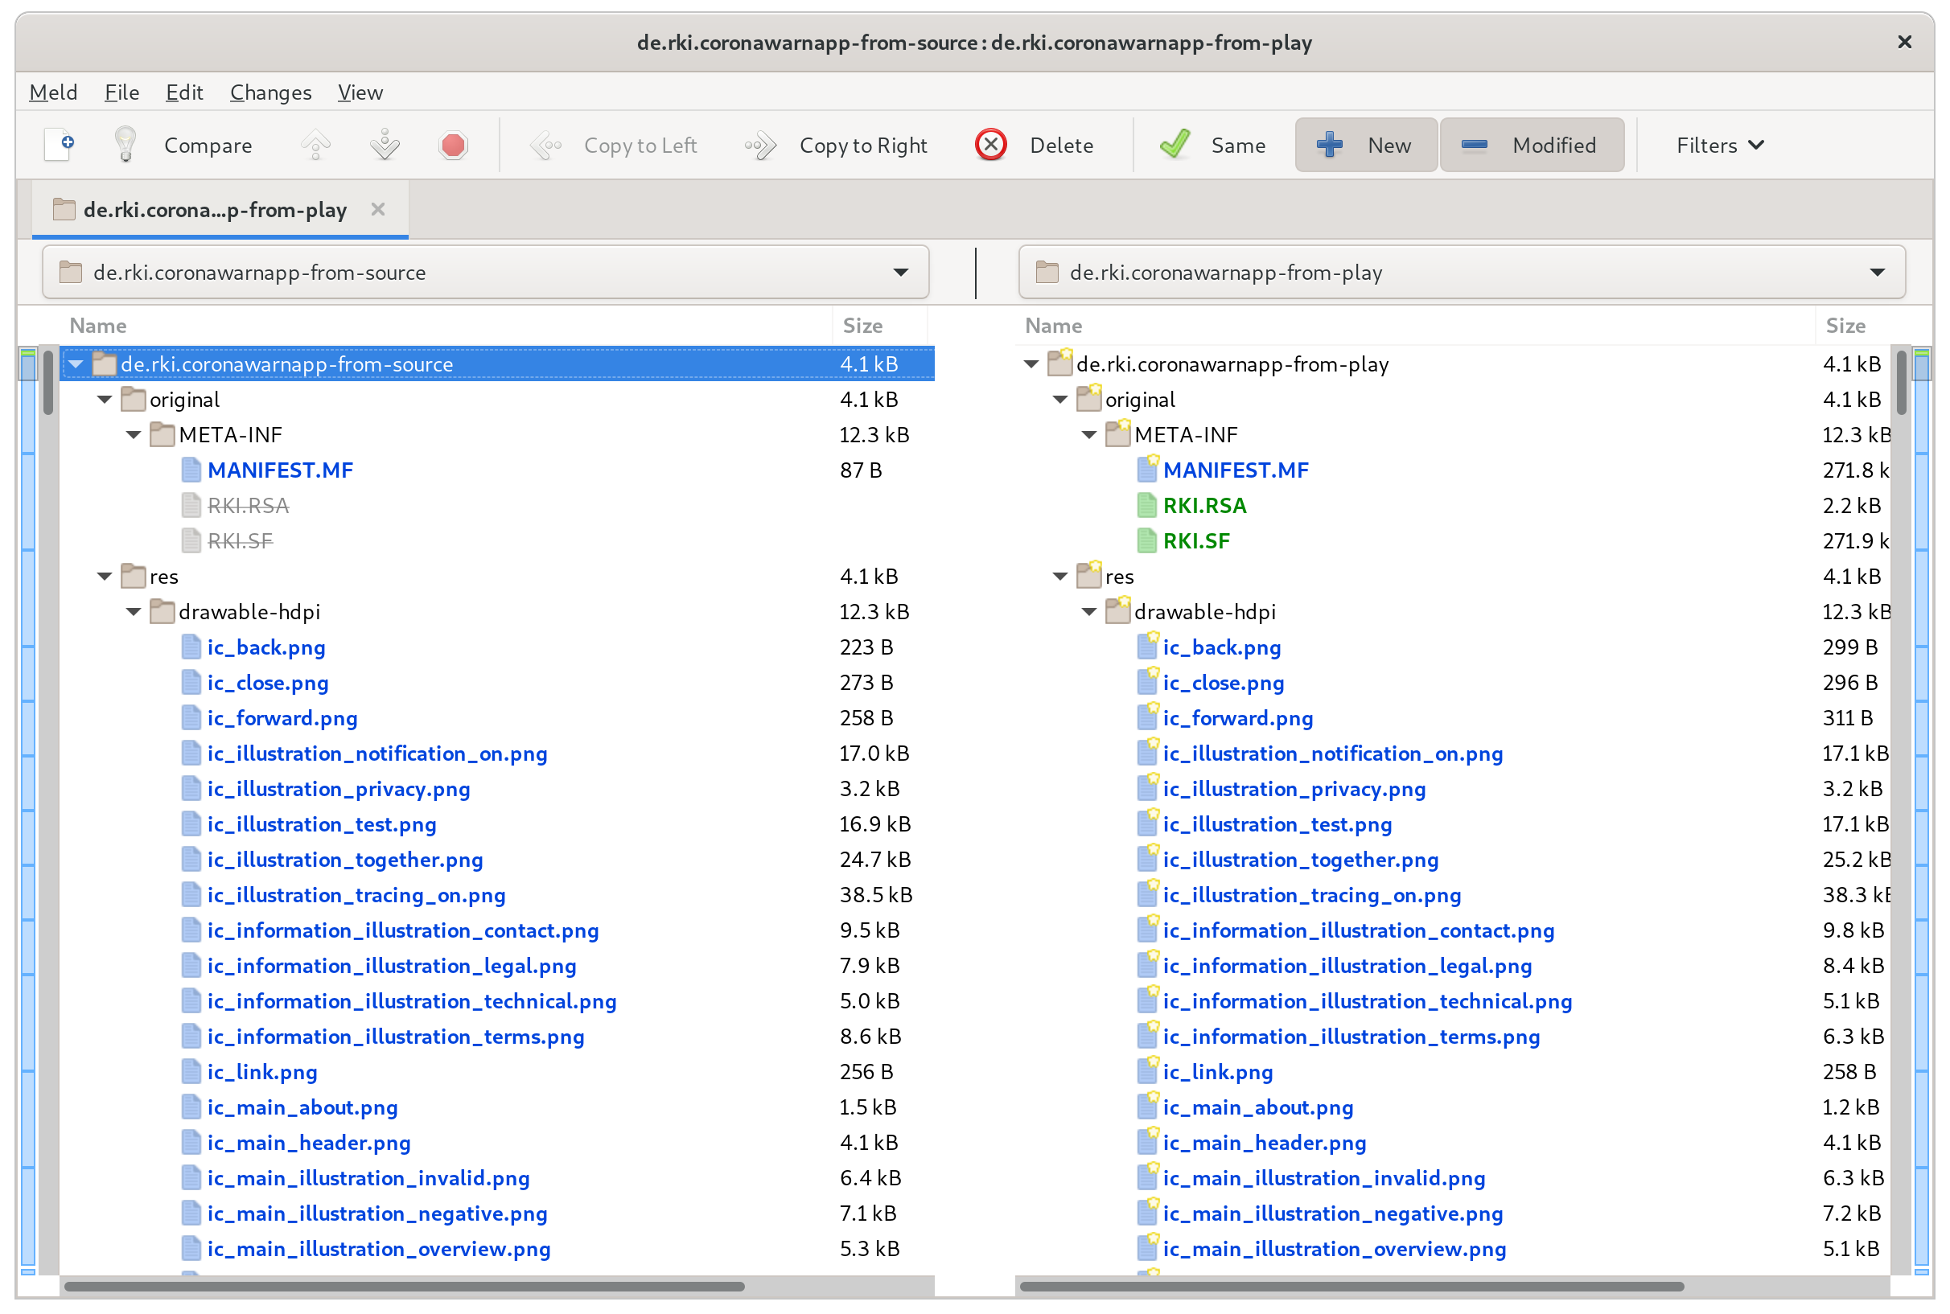Click the Copy to Right arrow icon
Image resolution: width=1950 pixels, height=1314 pixels.
pos(761,145)
